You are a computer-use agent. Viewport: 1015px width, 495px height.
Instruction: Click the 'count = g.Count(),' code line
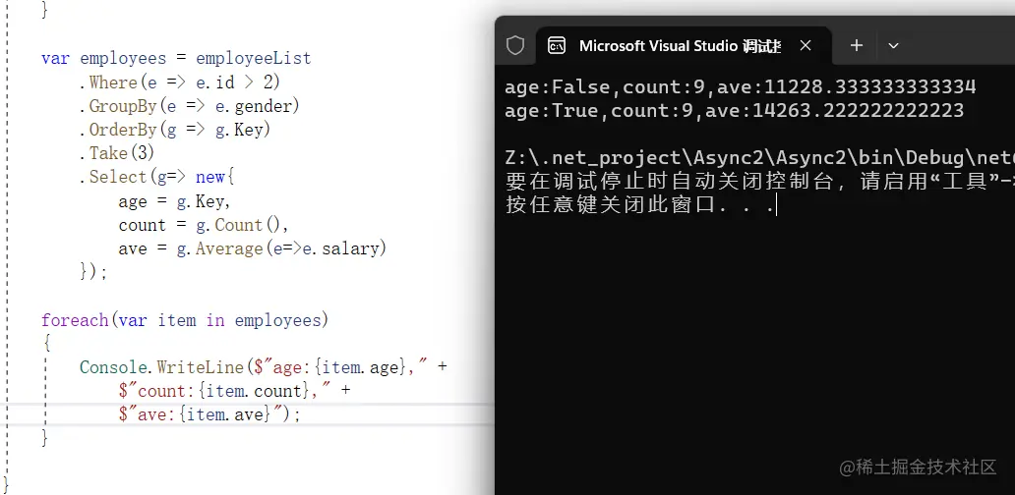click(204, 225)
